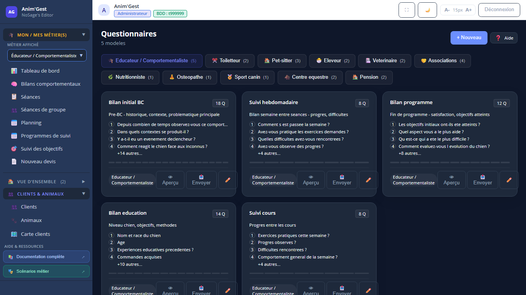Click the Suivi cours card title
The height and width of the screenshot is (295, 526).
tap(262, 213)
